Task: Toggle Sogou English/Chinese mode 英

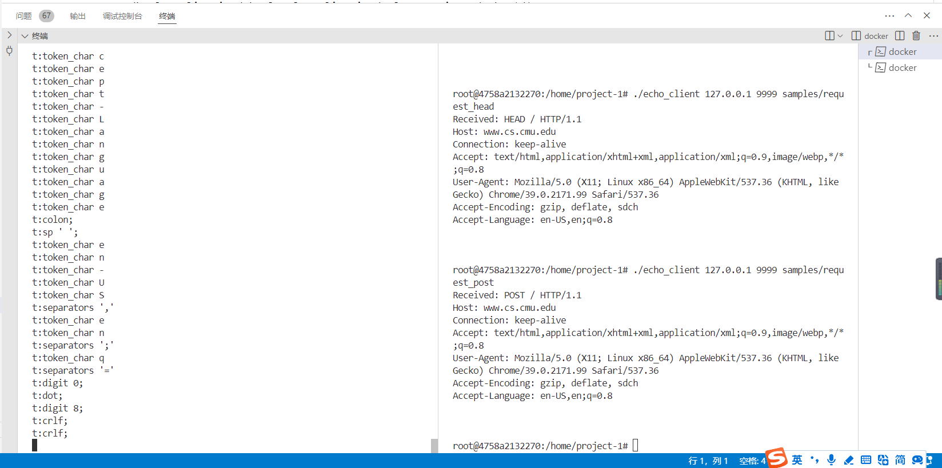Action: [x=797, y=460]
